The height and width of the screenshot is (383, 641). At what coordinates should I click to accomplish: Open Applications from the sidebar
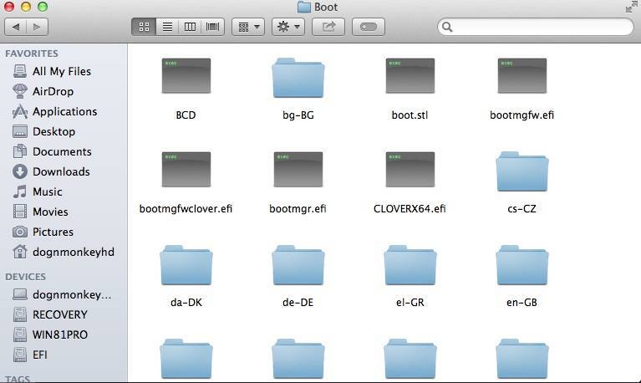[x=64, y=111]
